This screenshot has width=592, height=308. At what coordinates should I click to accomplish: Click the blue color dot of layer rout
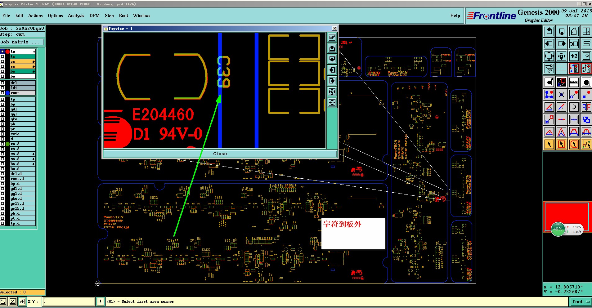coord(7,93)
